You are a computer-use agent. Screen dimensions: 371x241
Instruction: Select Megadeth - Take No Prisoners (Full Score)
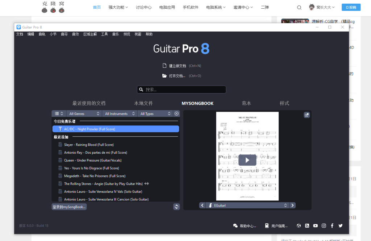[x=95, y=176]
